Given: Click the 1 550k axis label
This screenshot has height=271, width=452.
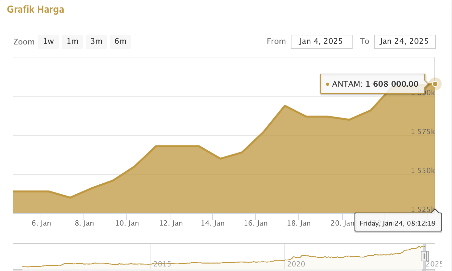Looking at the screenshot, I should pyautogui.click(x=423, y=171).
